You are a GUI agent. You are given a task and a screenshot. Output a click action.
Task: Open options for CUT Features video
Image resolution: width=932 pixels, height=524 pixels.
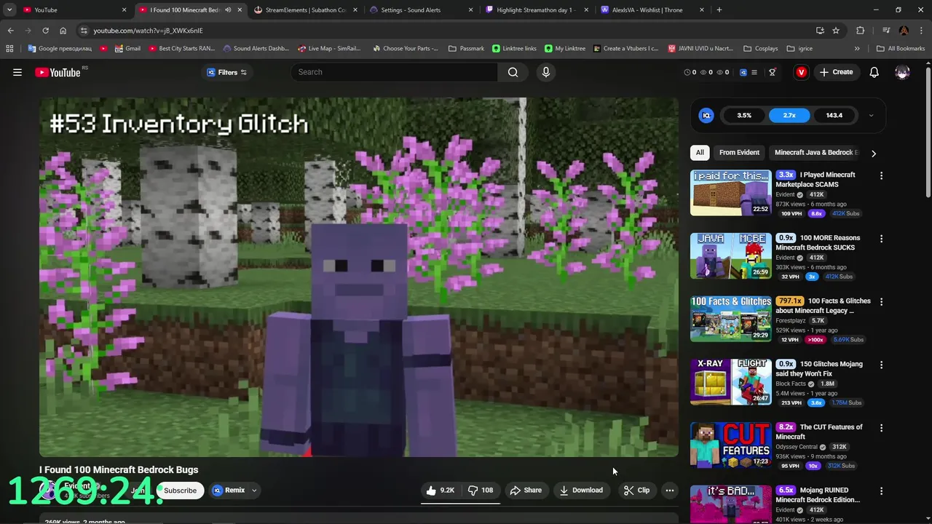[881, 428]
